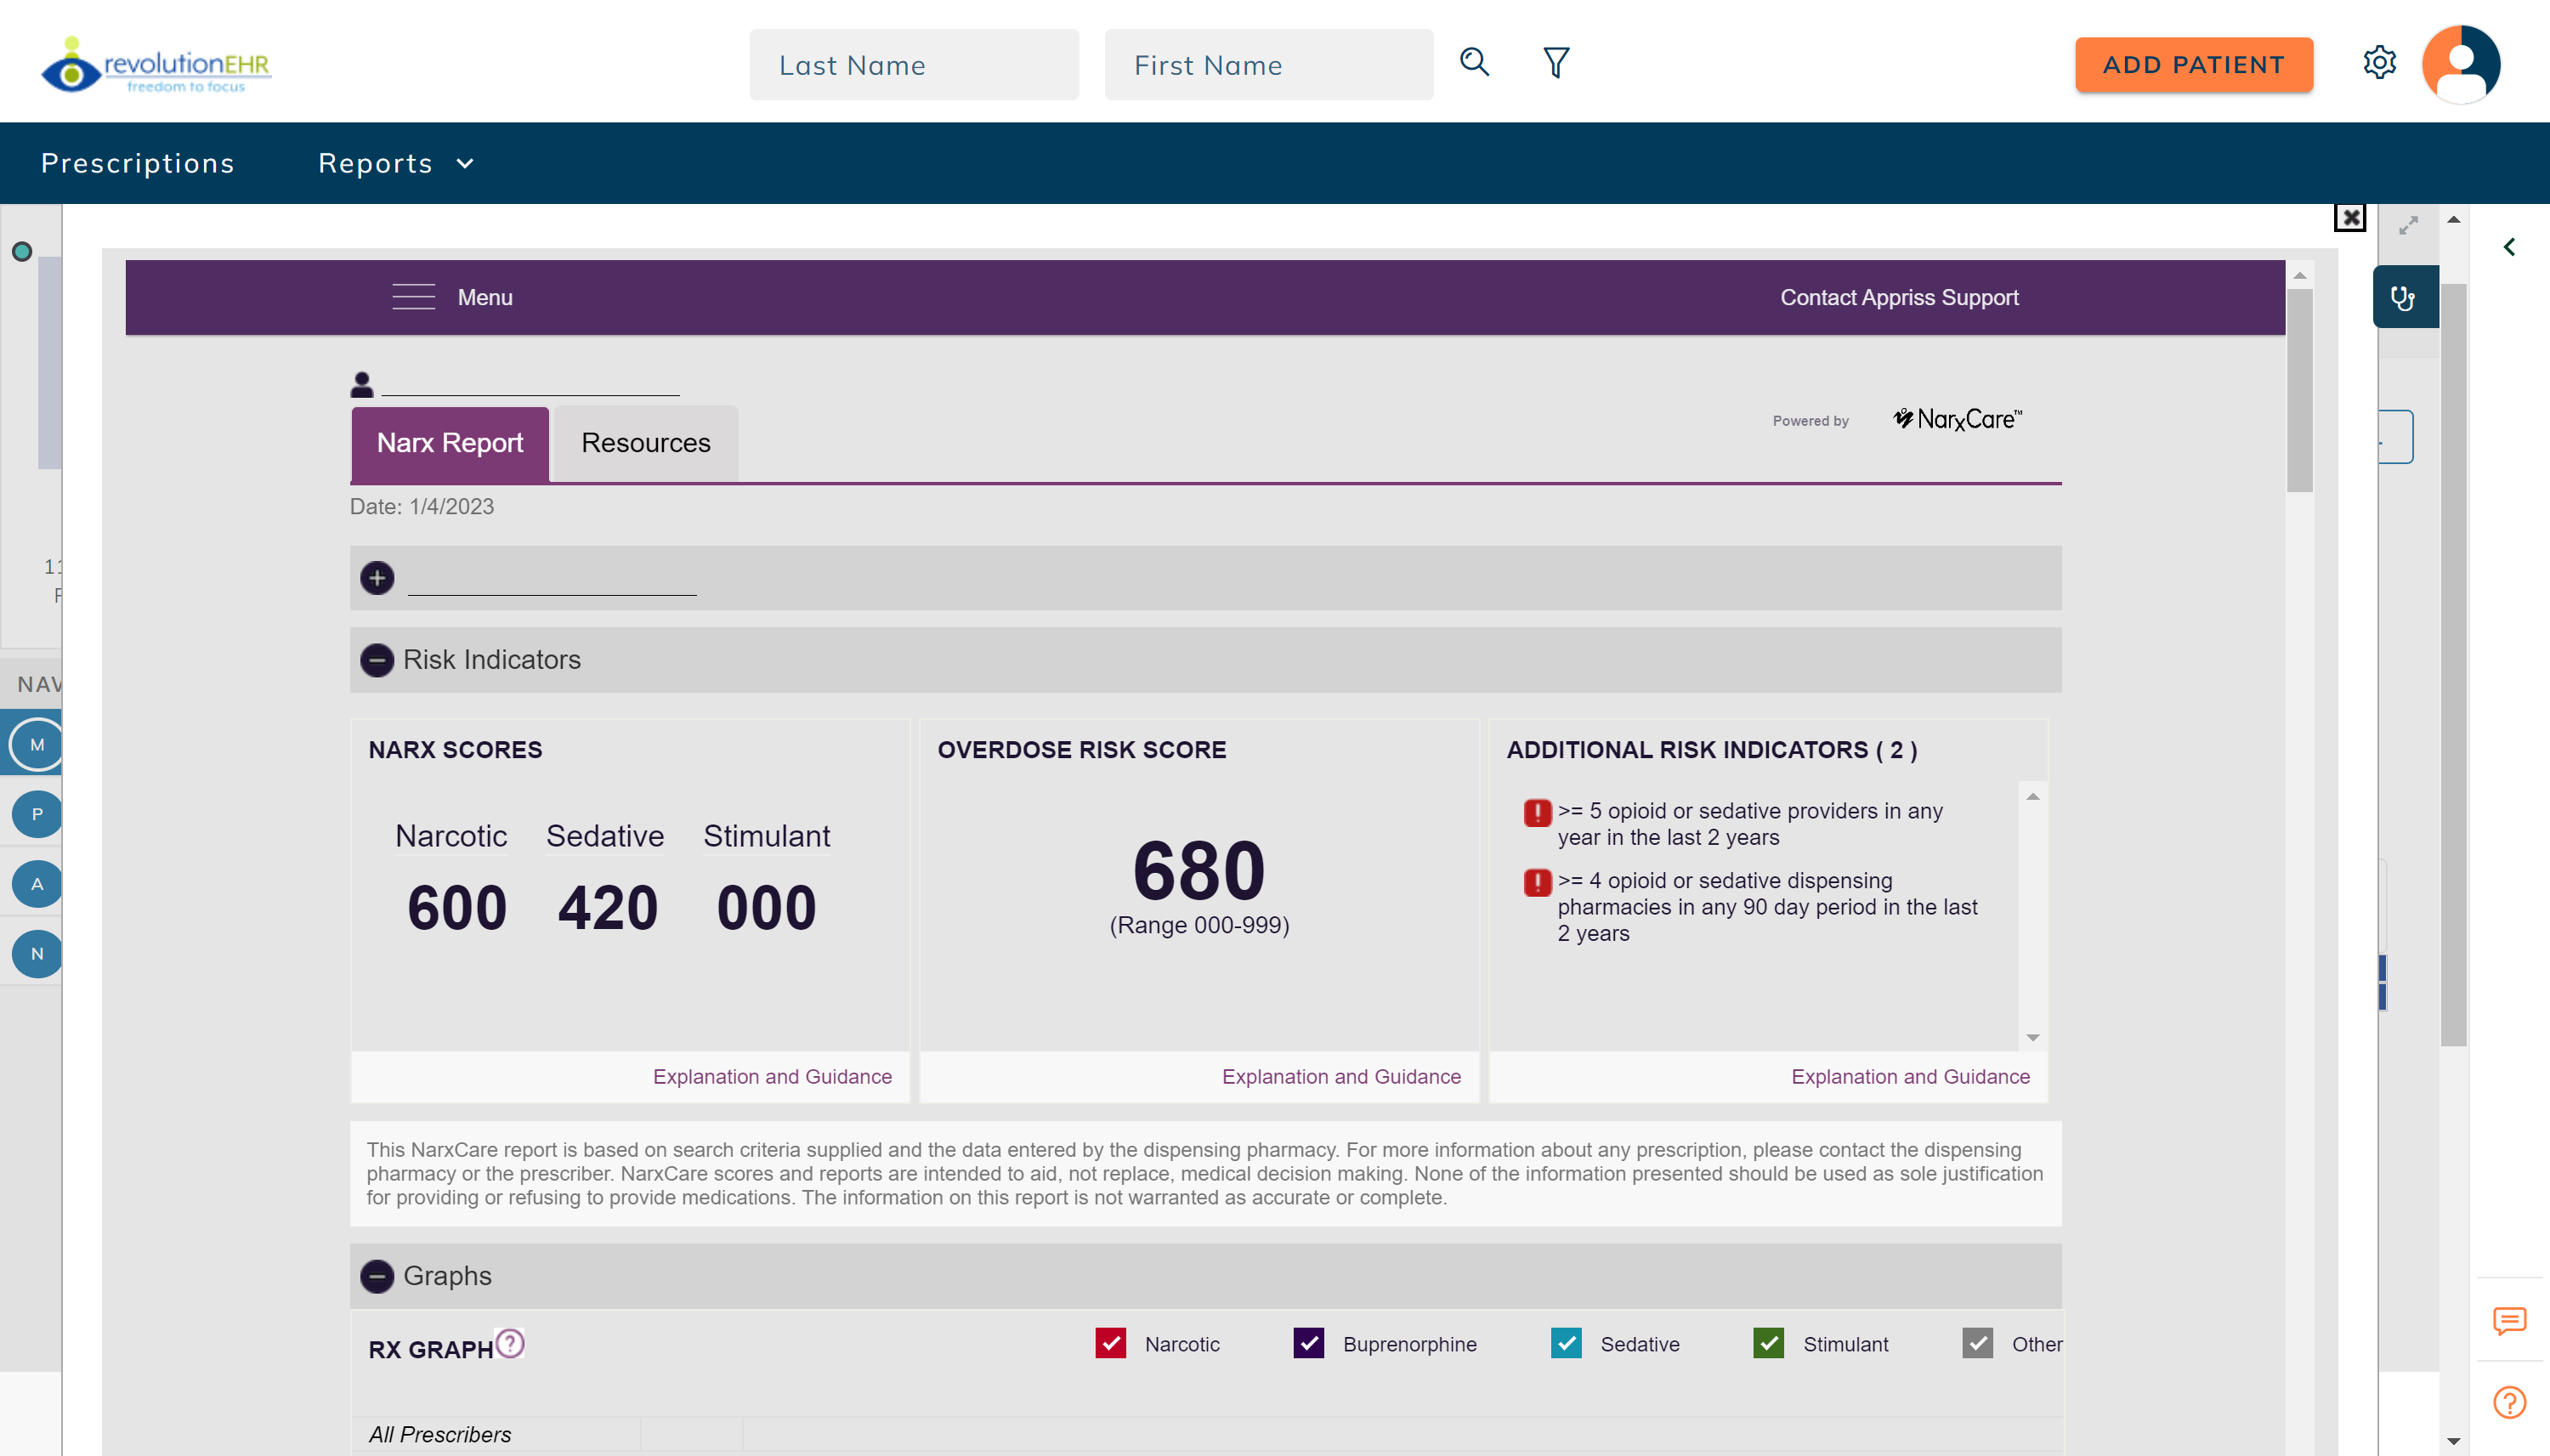
Task: Disable the Buprenorphine checkbox
Action: [x=1309, y=1343]
